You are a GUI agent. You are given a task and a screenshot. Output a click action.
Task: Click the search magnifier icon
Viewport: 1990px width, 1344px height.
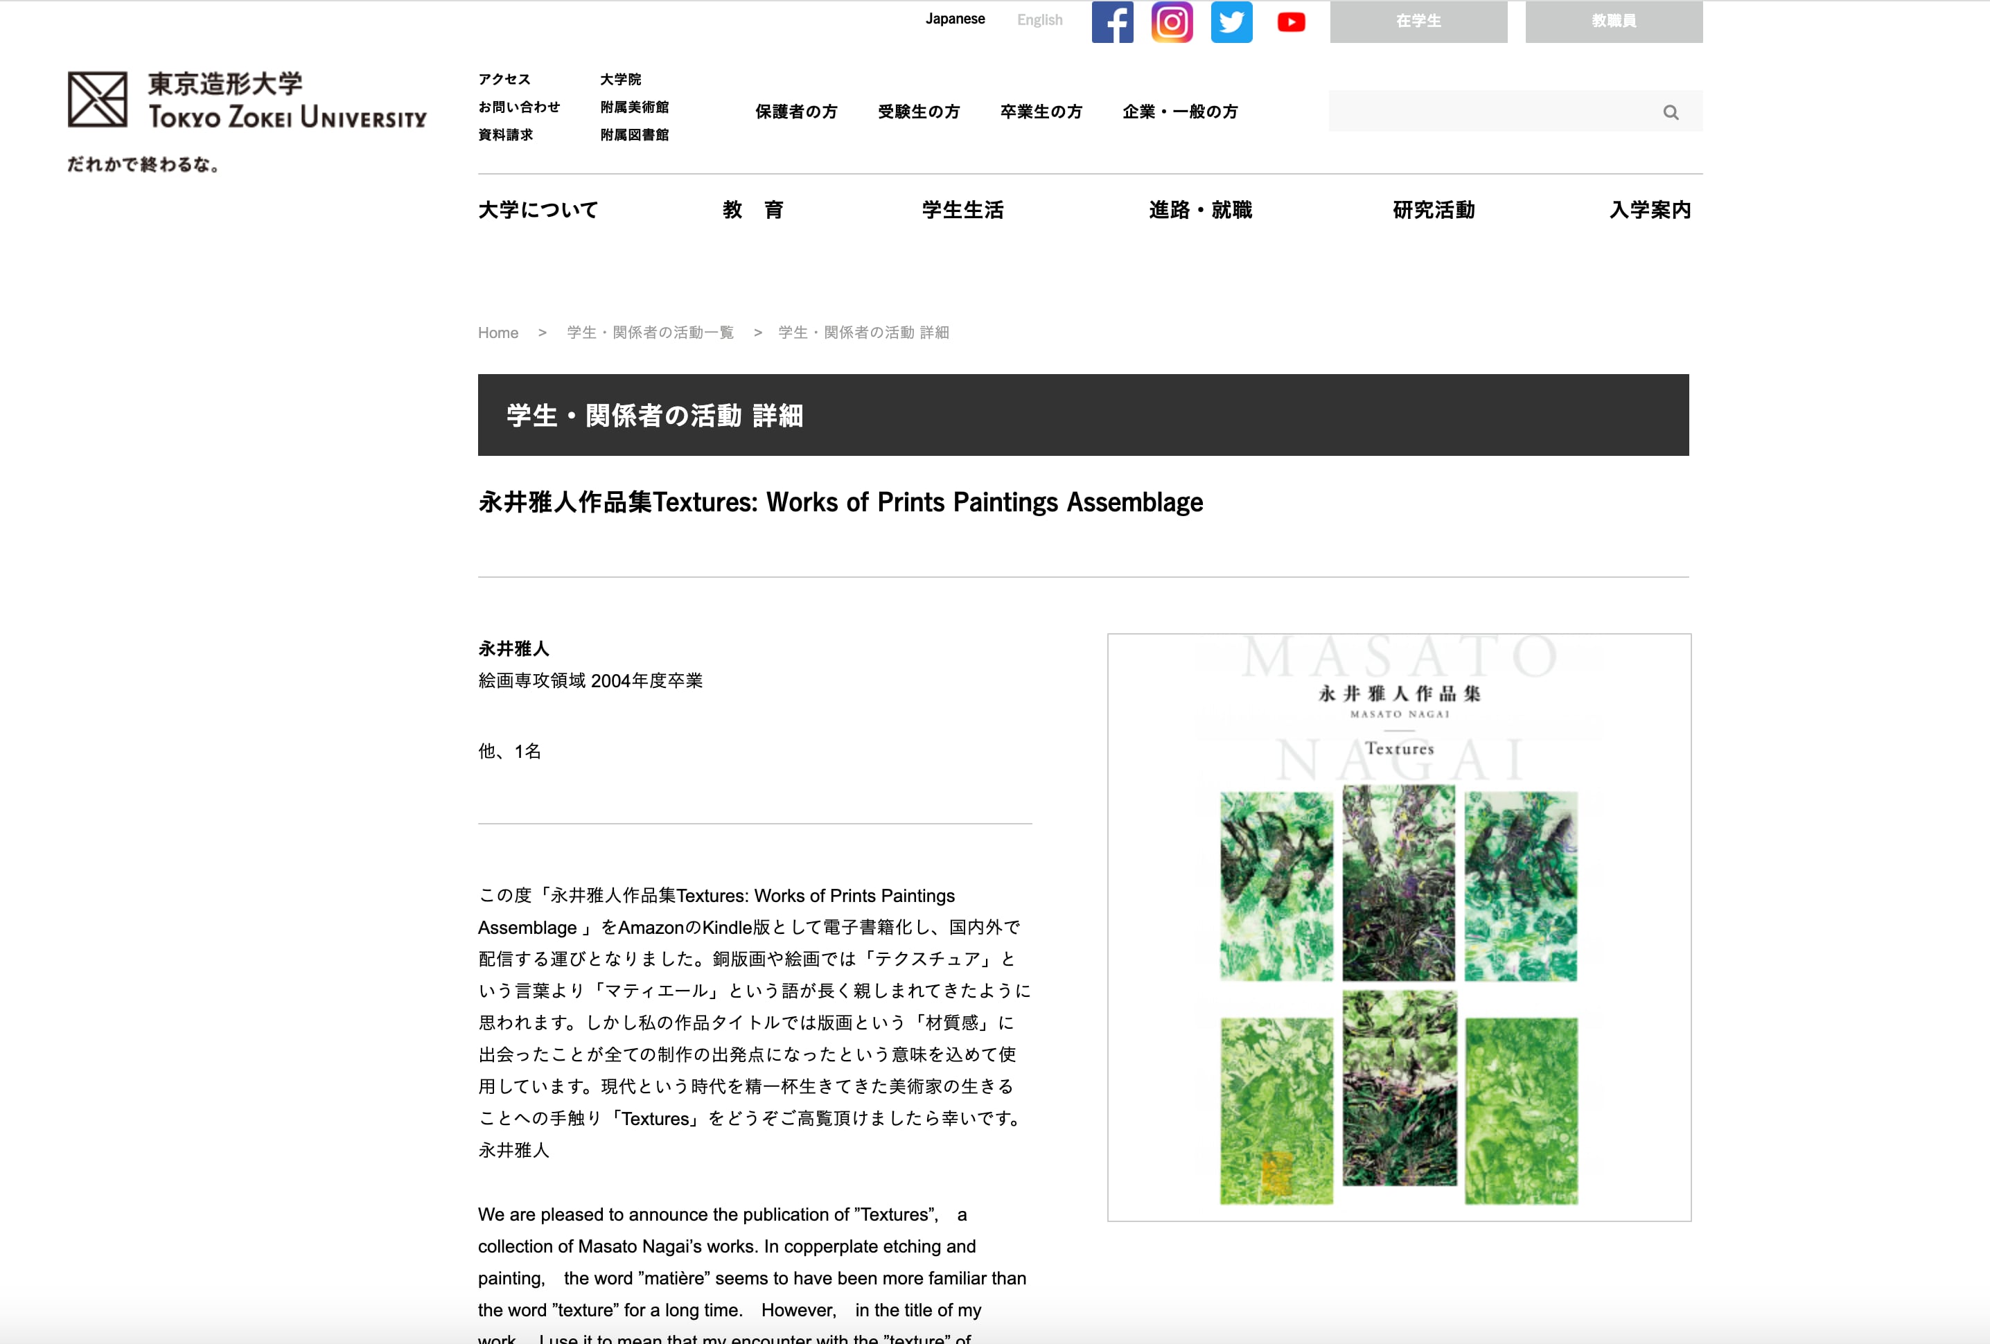click(1670, 112)
